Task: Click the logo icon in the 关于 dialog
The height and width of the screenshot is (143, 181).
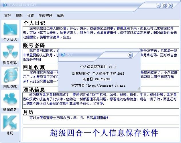Action: tap(63, 55)
